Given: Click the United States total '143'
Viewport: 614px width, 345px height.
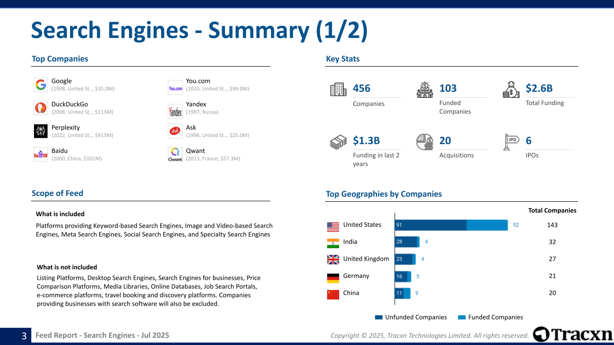Looking at the screenshot, I should (553, 225).
